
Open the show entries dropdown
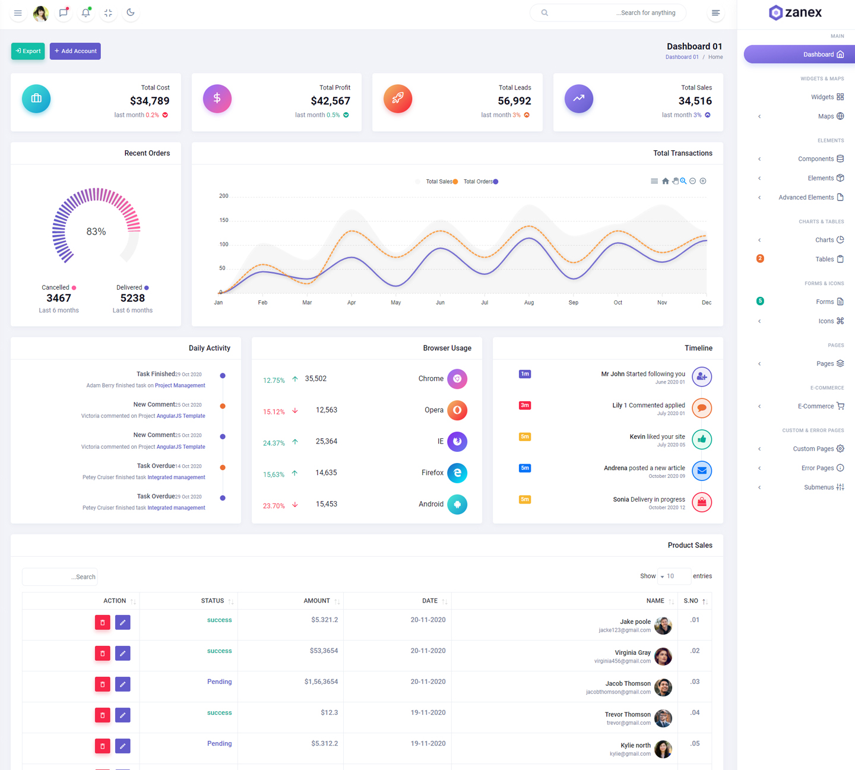click(674, 576)
